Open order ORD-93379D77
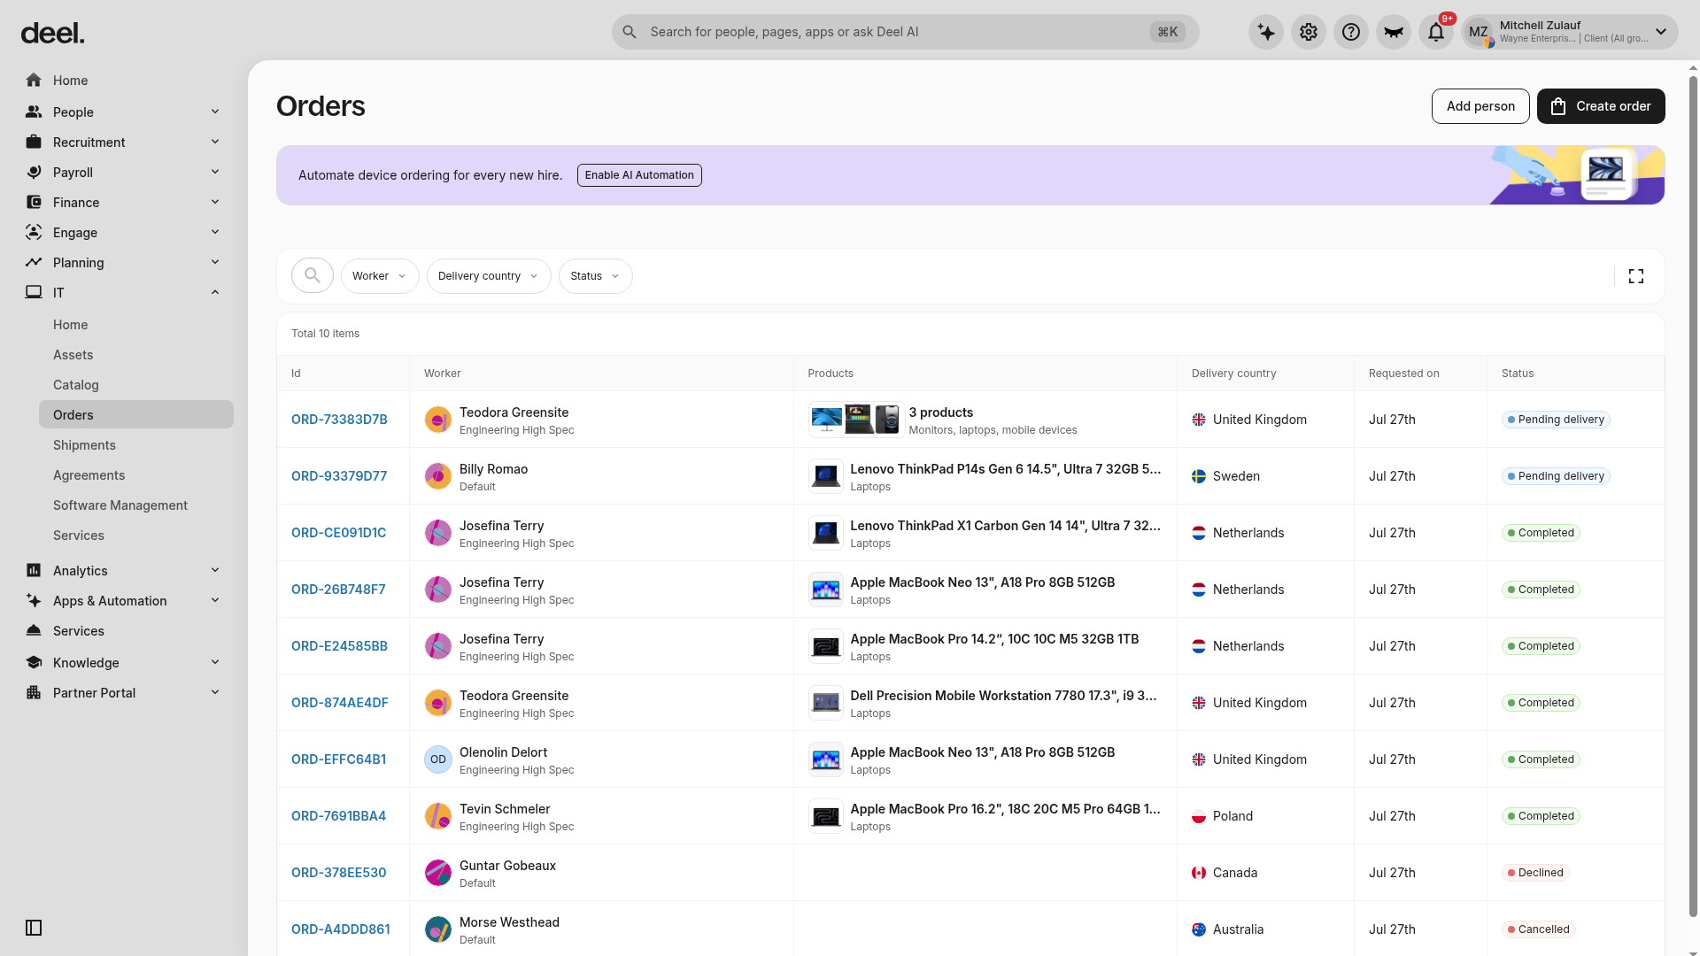 coord(339,476)
